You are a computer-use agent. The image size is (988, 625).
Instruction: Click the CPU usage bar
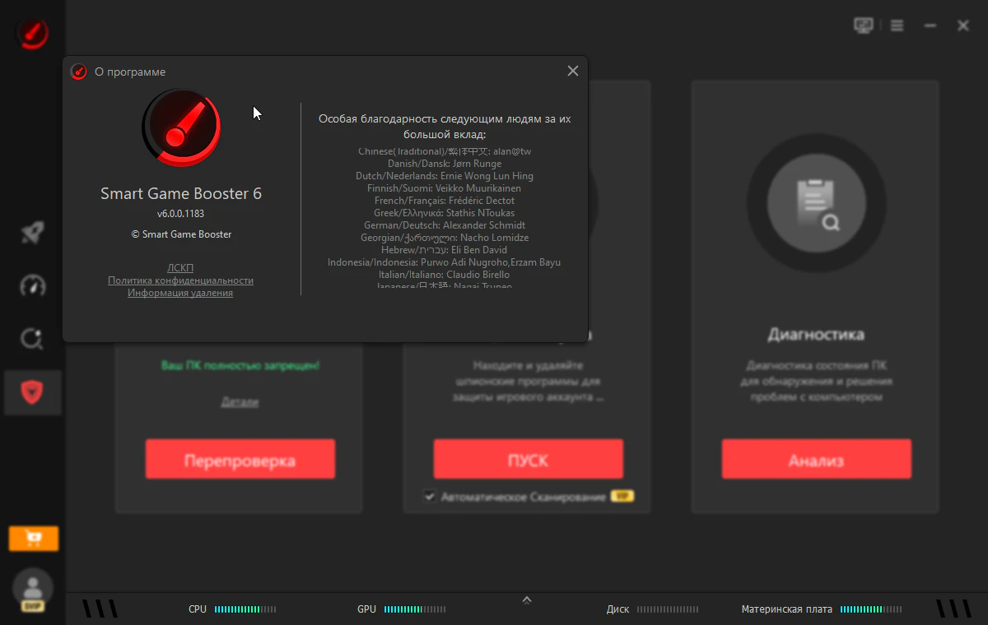pyautogui.click(x=245, y=609)
